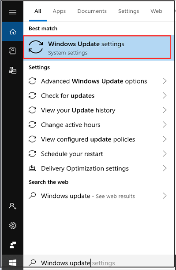Click the feedback person icon

[13, 245]
